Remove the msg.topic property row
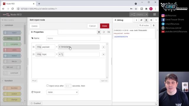 (103, 54)
